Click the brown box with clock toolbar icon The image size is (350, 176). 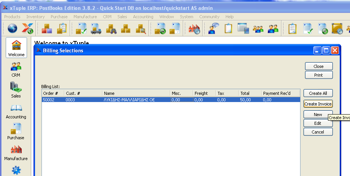point(337,28)
